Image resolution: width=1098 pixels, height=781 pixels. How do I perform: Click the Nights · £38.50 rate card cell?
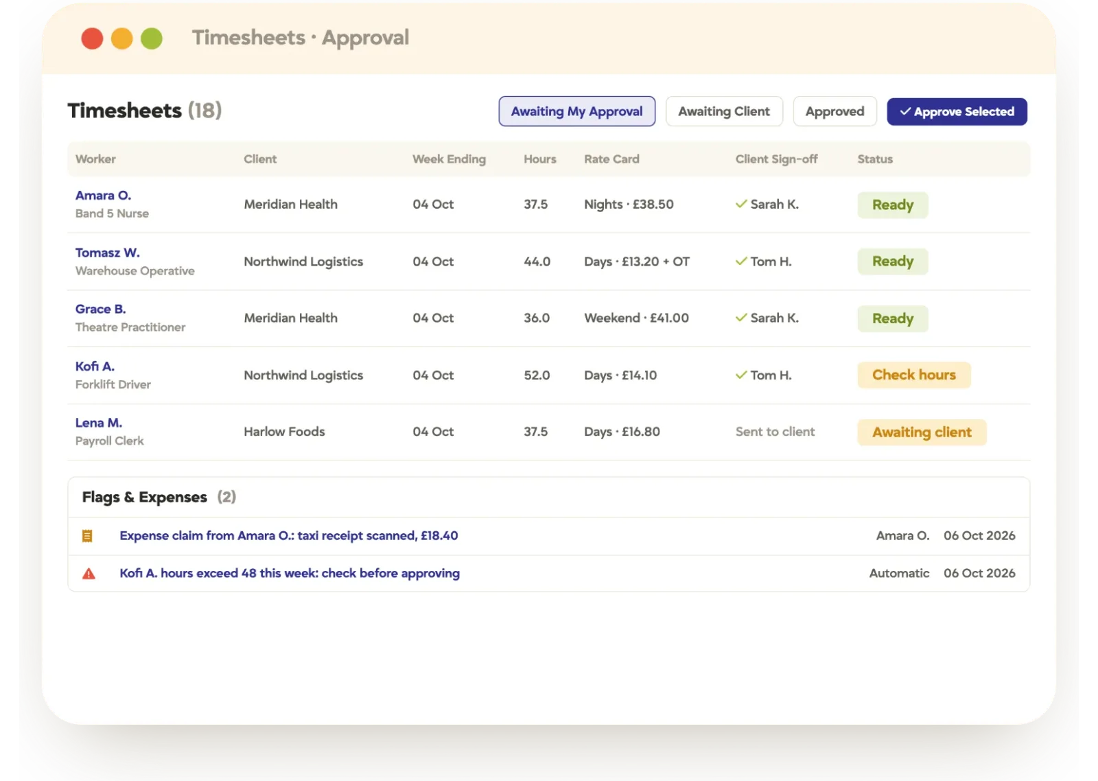[x=629, y=205]
